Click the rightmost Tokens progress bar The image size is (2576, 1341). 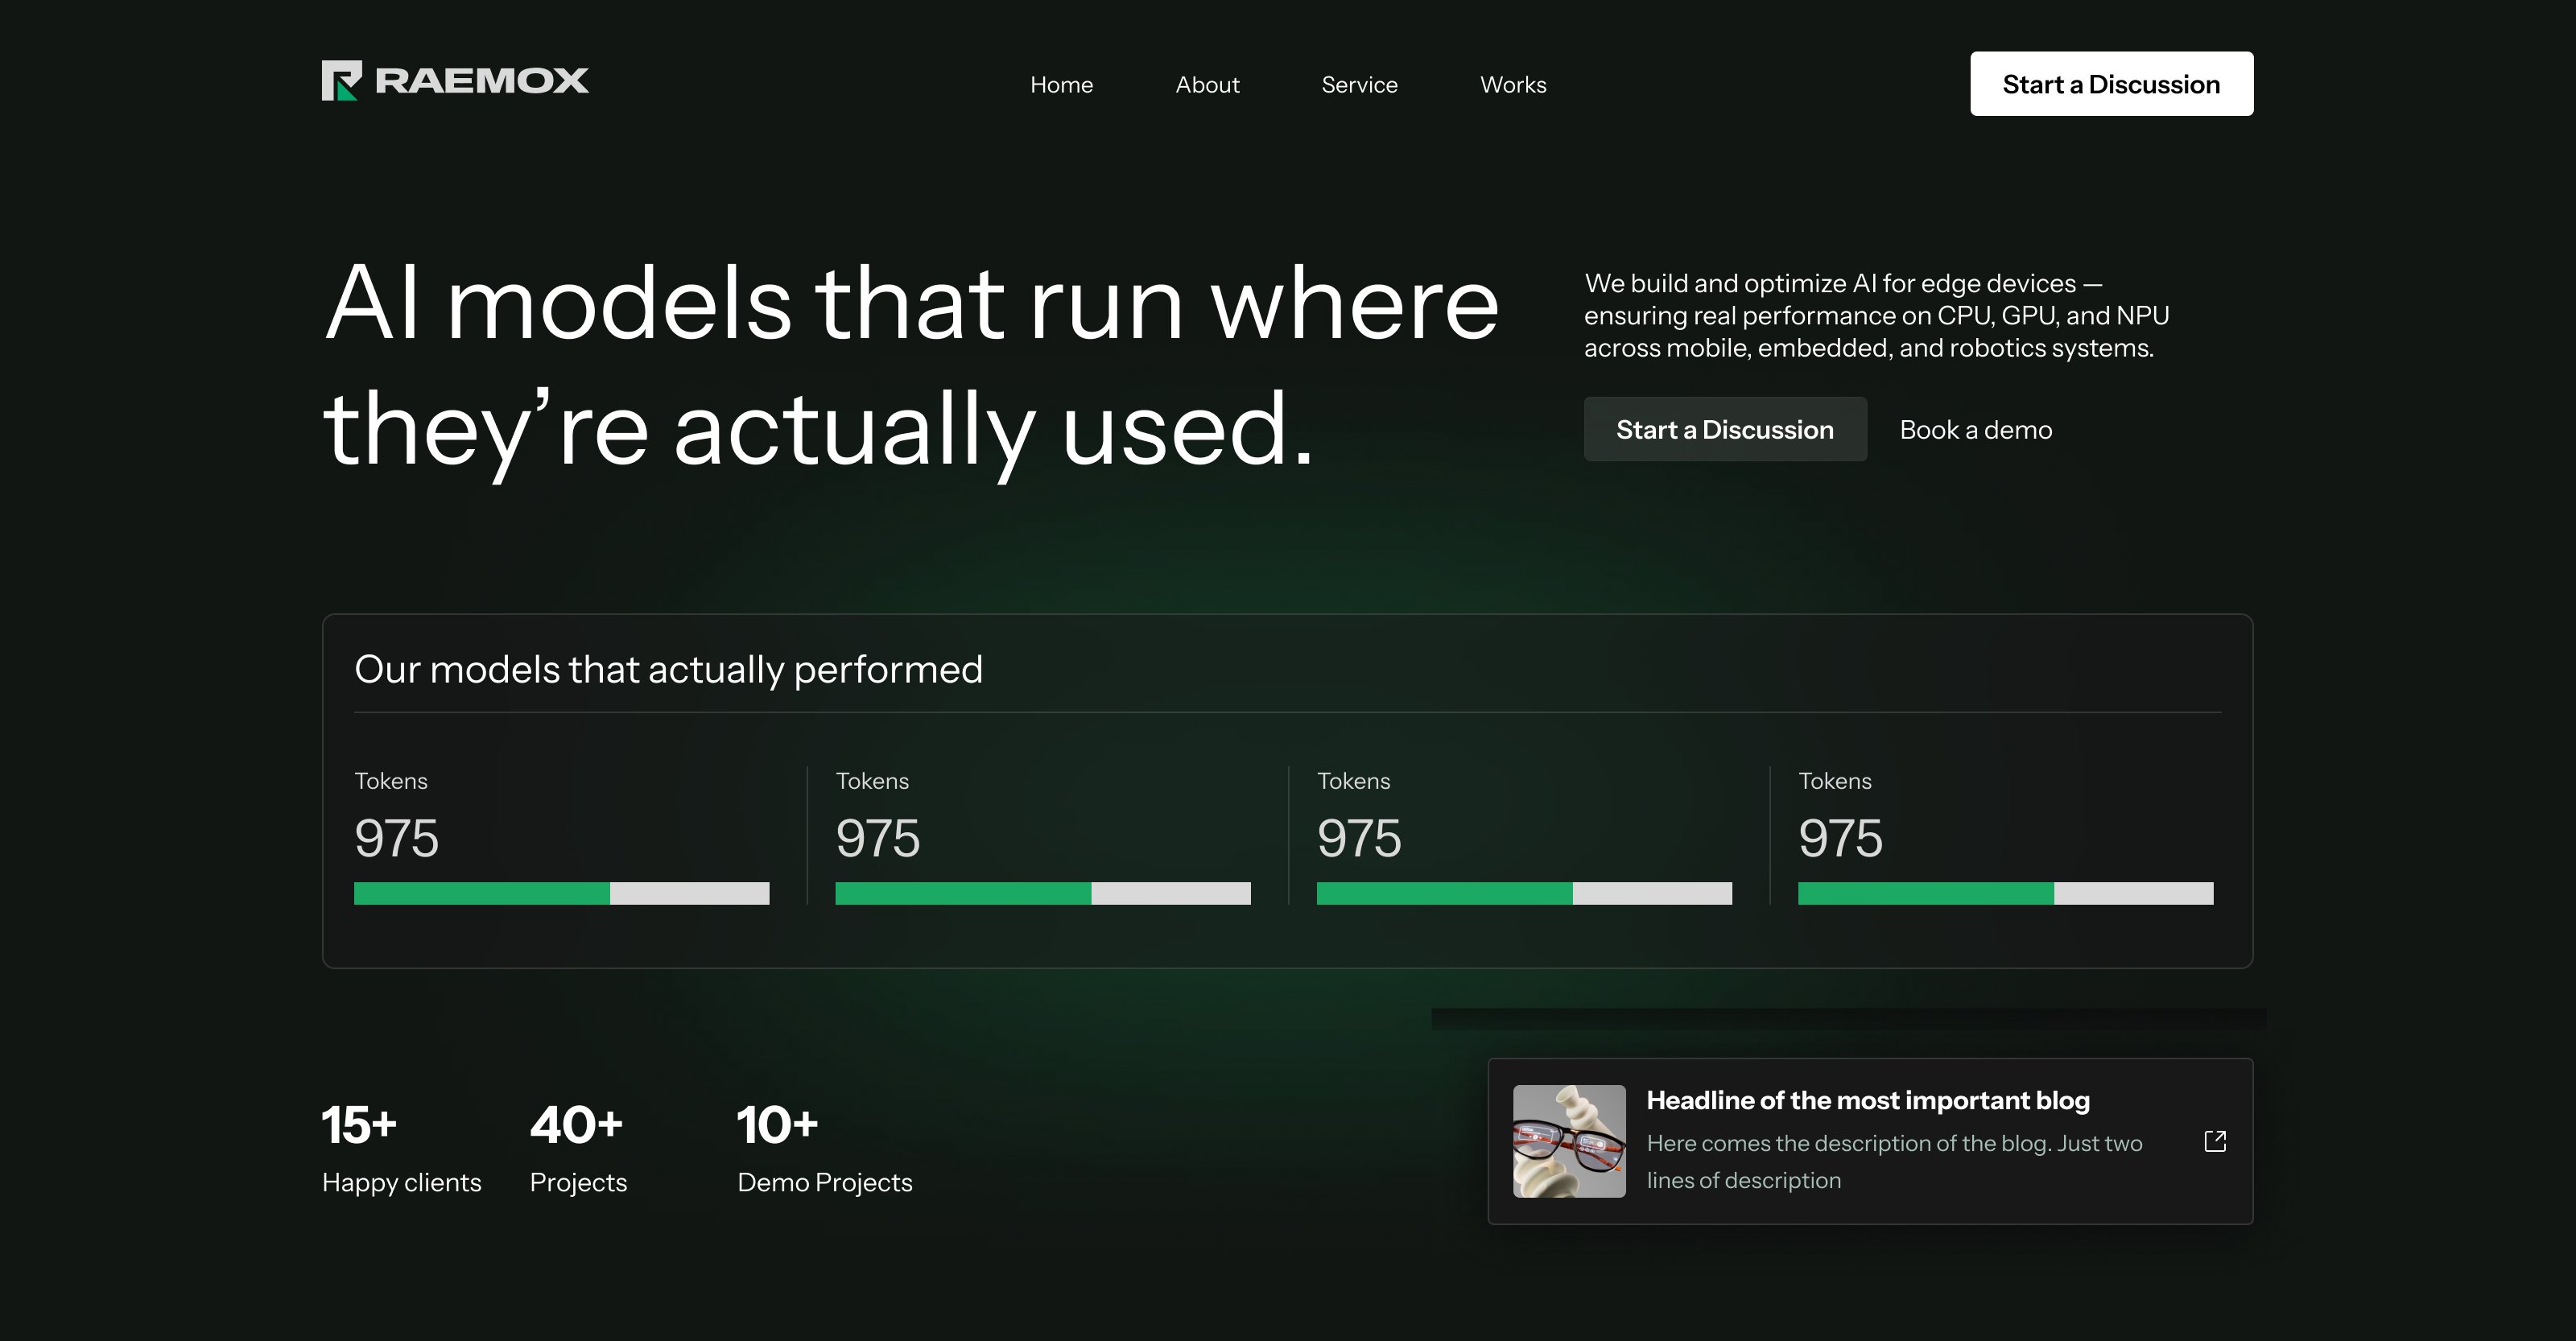2005,893
